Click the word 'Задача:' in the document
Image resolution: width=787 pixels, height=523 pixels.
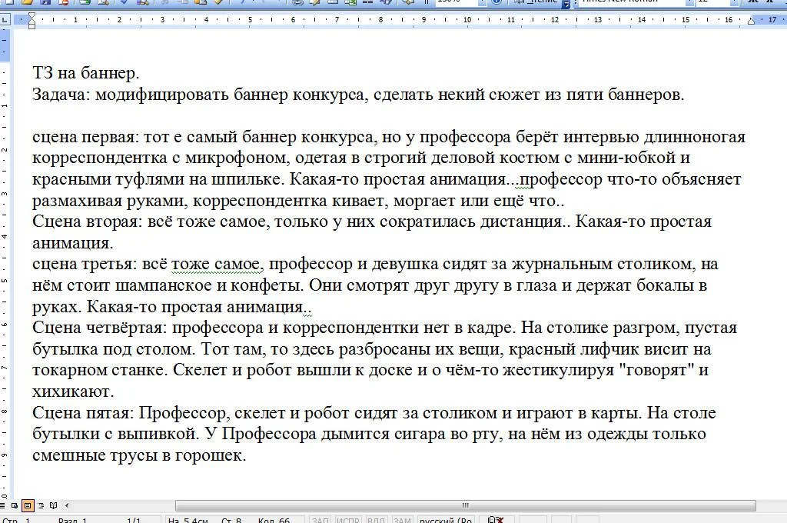coord(61,95)
